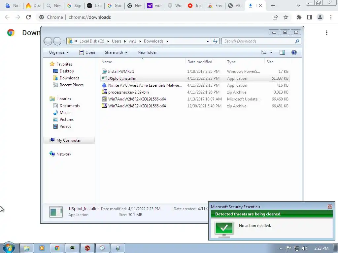Open Explorer Help question mark icon
This screenshot has height=253, width=338.
(x=294, y=52)
